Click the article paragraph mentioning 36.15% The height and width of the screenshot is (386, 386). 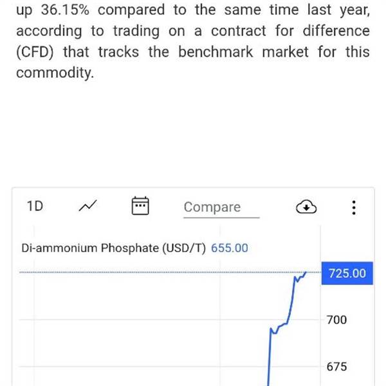pyautogui.click(x=193, y=41)
